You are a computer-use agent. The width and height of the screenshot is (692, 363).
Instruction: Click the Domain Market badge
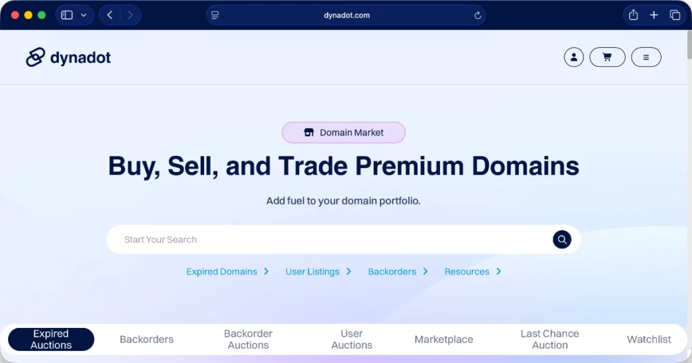pyautogui.click(x=343, y=132)
